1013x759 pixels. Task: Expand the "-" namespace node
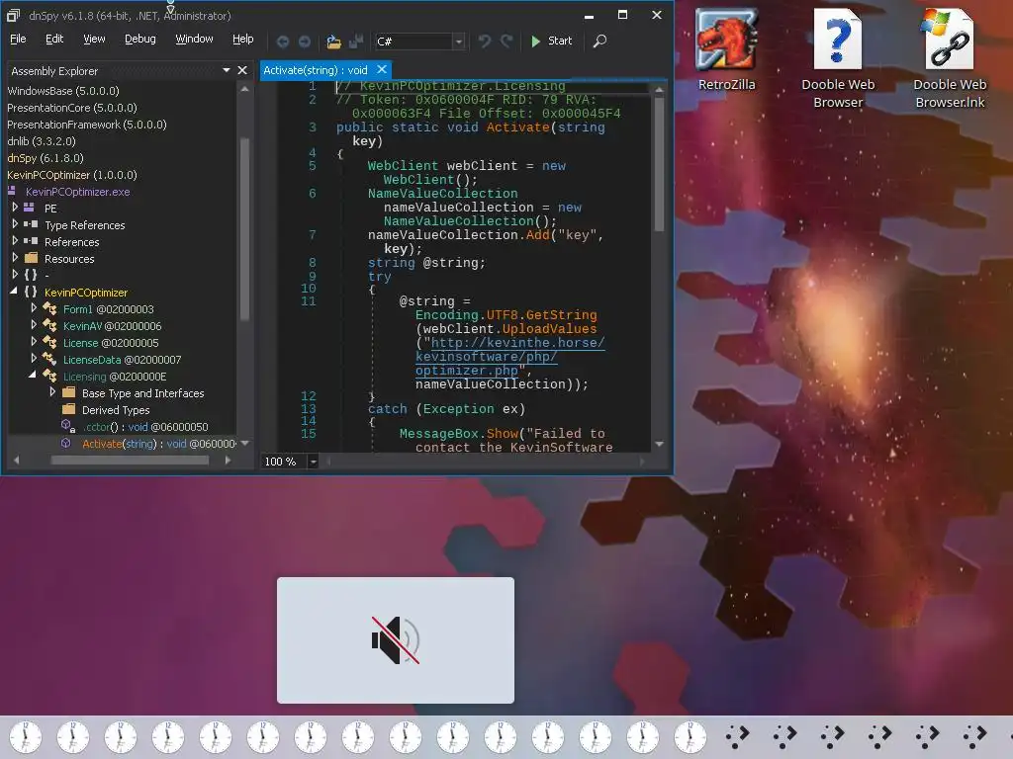[x=15, y=275]
